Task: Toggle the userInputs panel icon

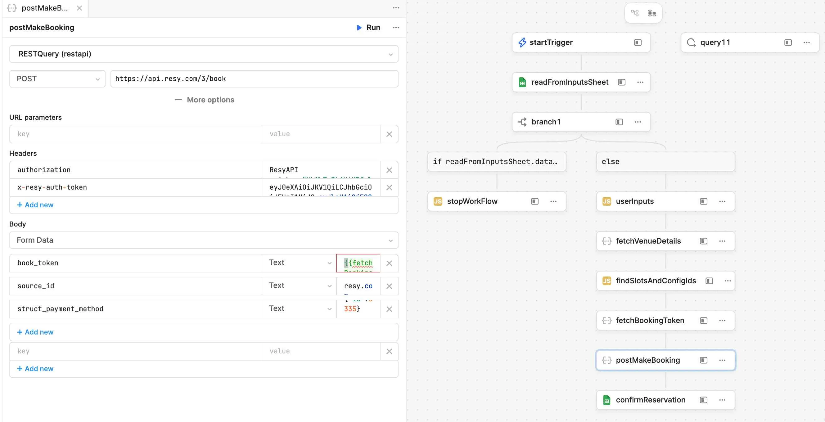Action: click(x=703, y=201)
